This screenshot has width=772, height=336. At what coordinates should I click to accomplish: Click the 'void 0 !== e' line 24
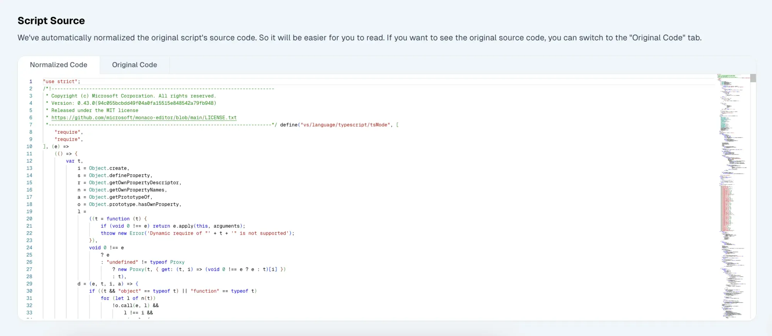107,248
